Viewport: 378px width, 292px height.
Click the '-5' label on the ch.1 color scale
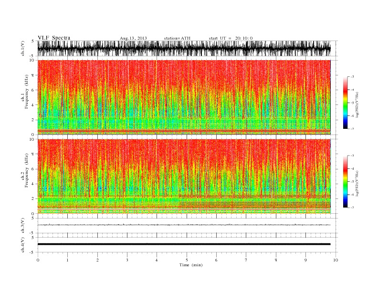[352, 103]
